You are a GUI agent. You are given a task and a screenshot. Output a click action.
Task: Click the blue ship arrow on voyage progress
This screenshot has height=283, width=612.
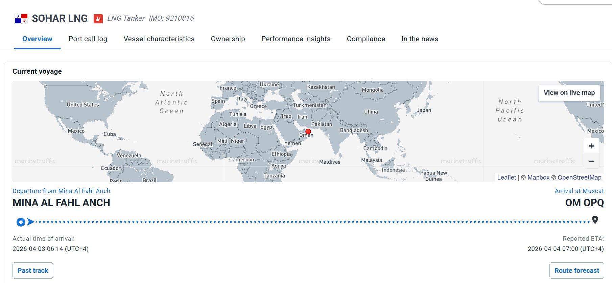[31, 222]
